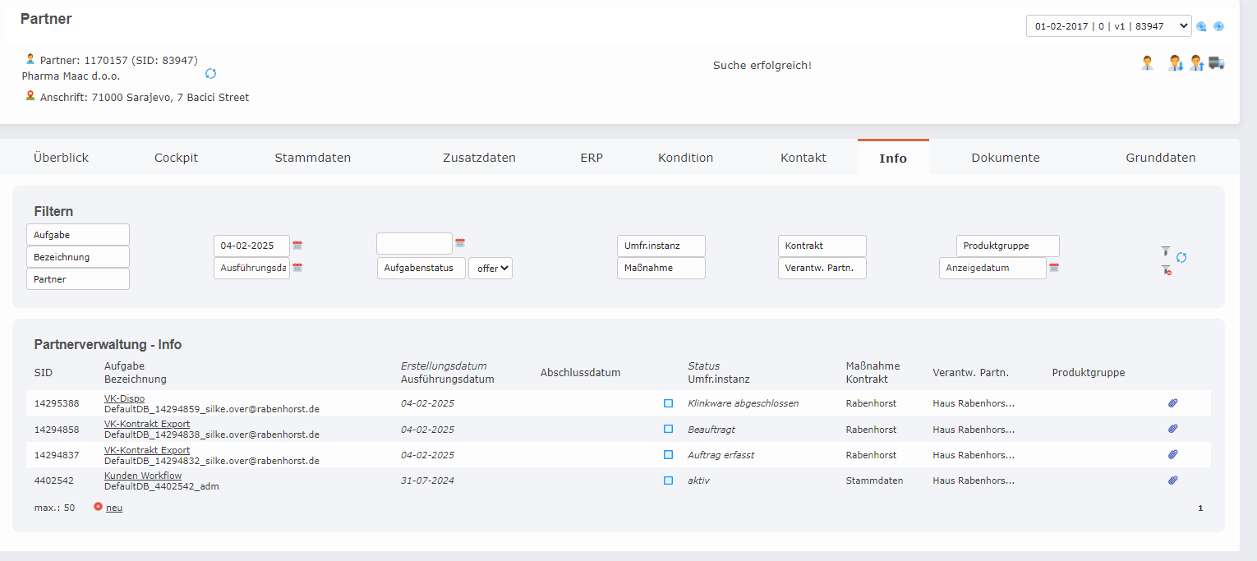The height and width of the screenshot is (561, 1257).
Task: Open the Dokumente tab
Action: 1005,158
